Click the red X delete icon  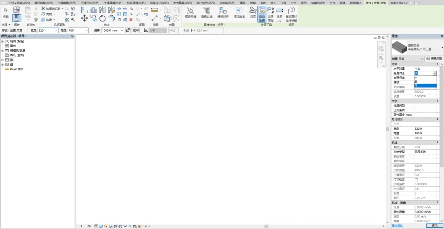tap(131, 20)
